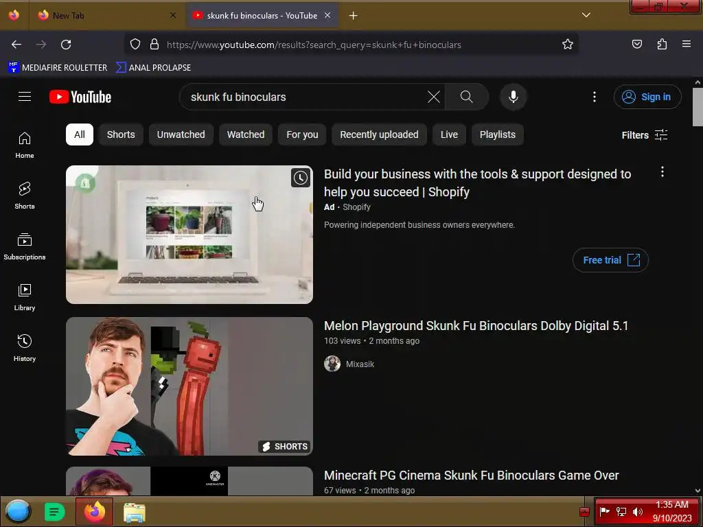The image size is (703, 527).
Task: Select the Live filter chip
Action: click(x=449, y=134)
